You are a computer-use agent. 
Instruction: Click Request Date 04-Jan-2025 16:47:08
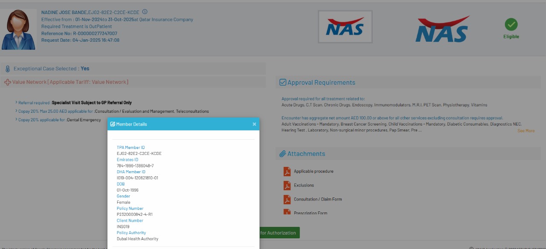[x=80, y=40]
